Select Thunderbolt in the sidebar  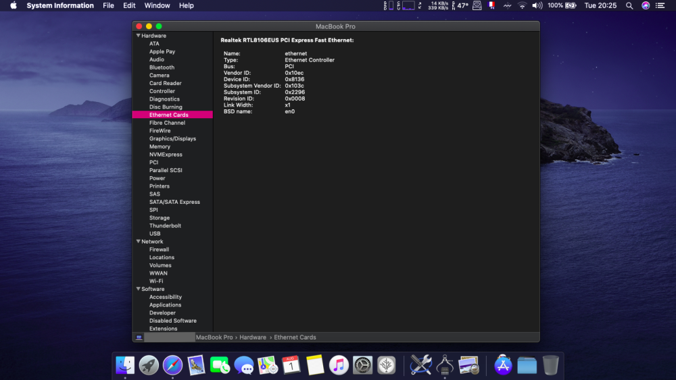pyautogui.click(x=165, y=226)
